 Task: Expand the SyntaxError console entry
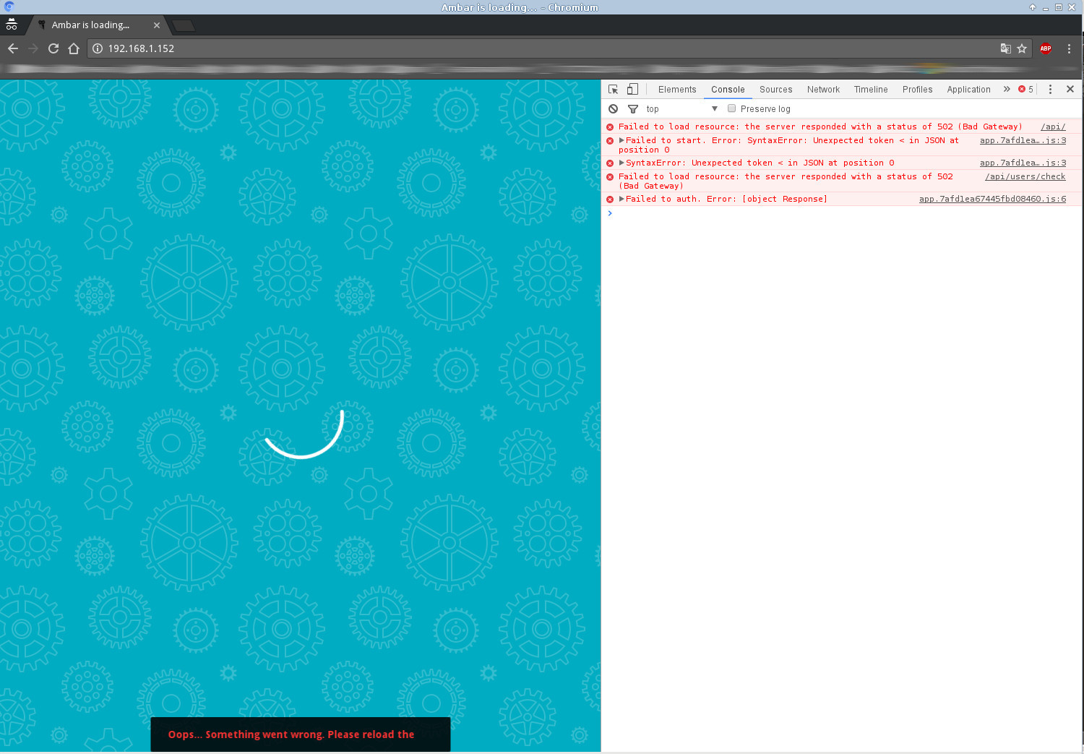tap(621, 163)
